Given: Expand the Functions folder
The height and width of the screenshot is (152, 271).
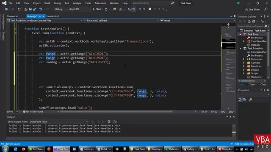Looking at the screenshot, I should pyautogui.click(x=244, y=66).
